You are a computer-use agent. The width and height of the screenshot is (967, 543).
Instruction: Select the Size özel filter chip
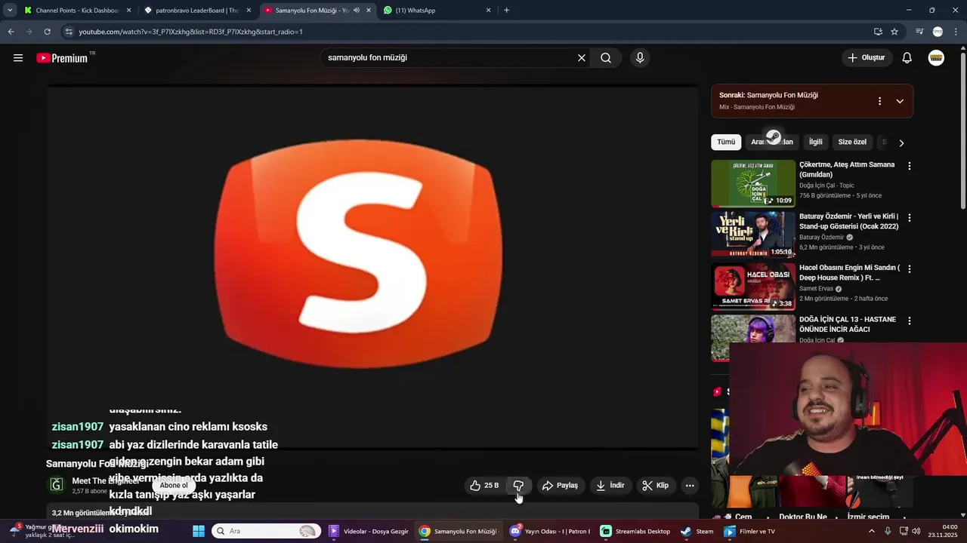[852, 142]
